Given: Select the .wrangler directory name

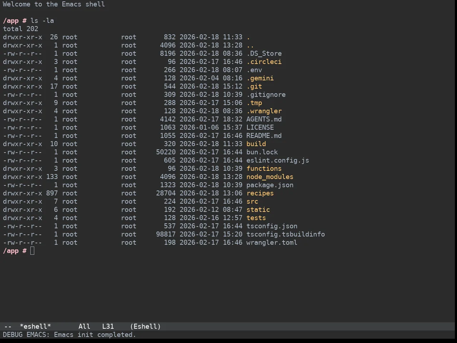Looking at the screenshot, I should [x=264, y=111].
